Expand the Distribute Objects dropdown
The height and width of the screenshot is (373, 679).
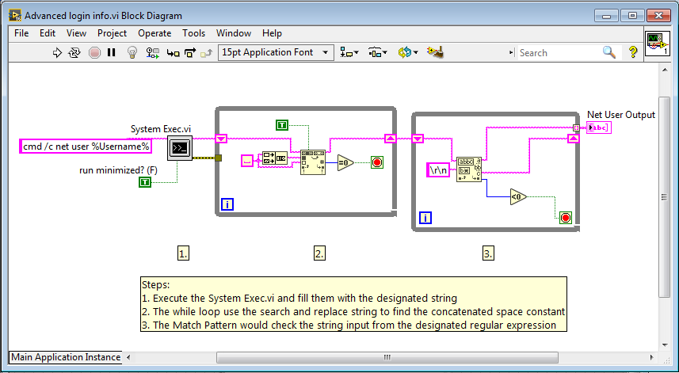pyautogui.click(x=377, y=53)
